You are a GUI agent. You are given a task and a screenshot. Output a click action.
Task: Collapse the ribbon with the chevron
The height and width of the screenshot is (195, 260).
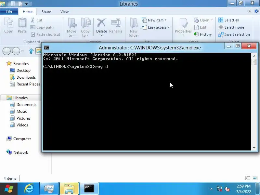tap(249, 11)
